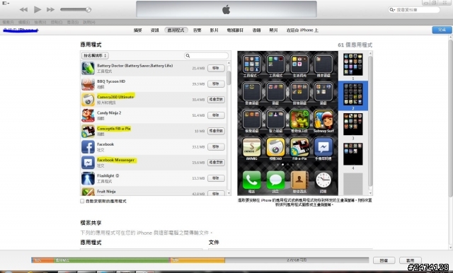Toggle will-install button for Camera360 Ultimate
This screenshot has height=273, width=453.
(x=216, y=99)
